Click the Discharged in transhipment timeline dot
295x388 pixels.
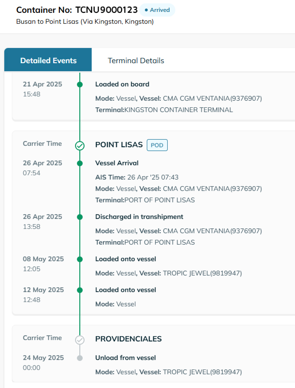click(x=80, y=217)
